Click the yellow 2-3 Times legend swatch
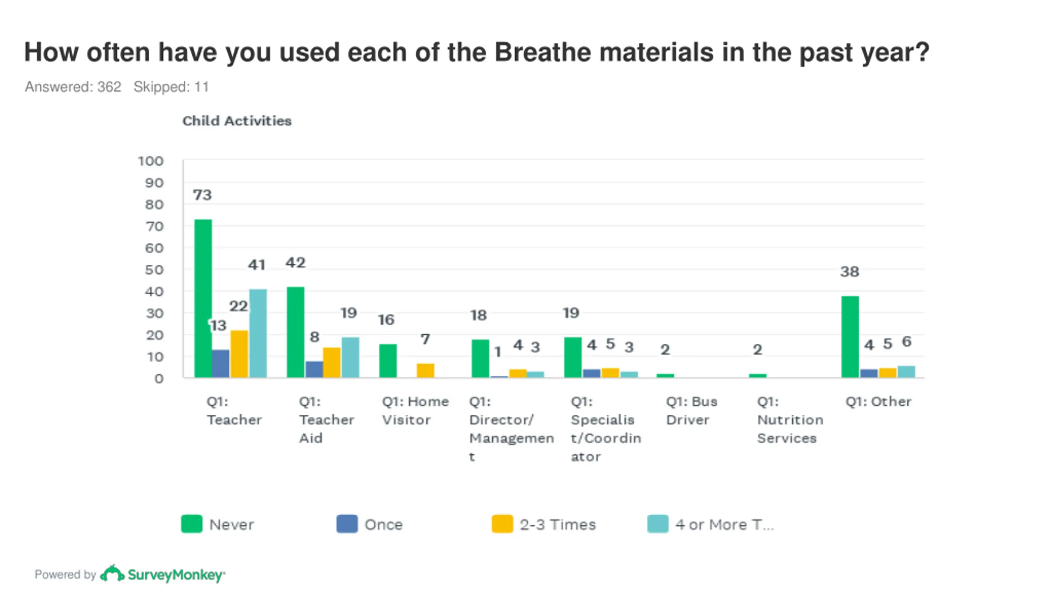Image resolution: width=1052 pixels, height=592 pixels. 502,523
